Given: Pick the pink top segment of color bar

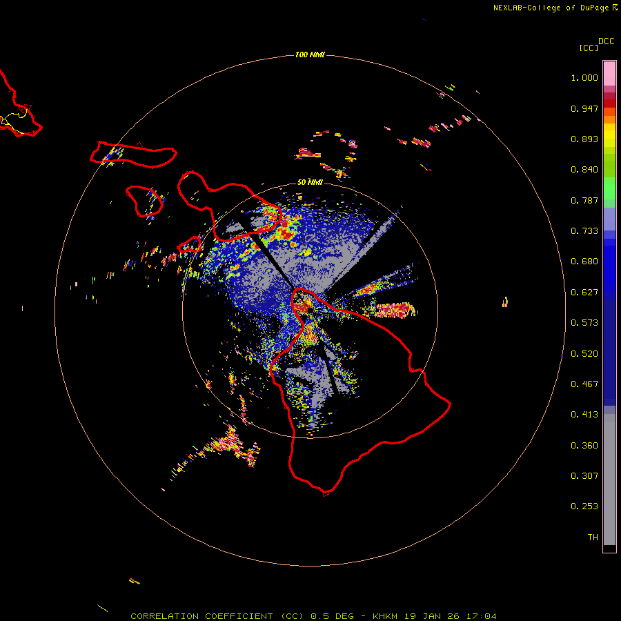Looking at the screenshot, I should click(x=609, y=73).
